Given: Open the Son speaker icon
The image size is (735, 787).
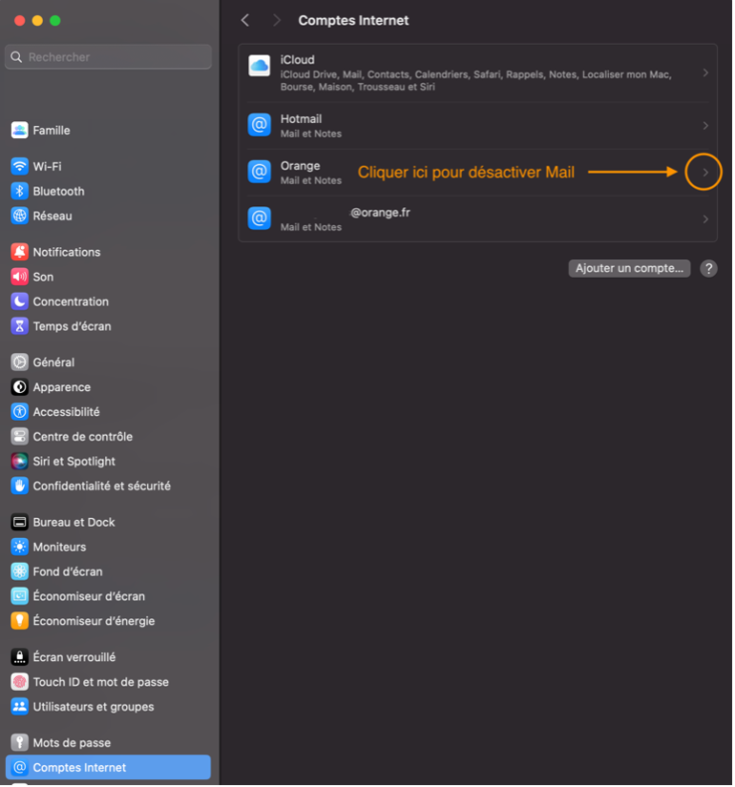Looking at the screenshot, I should pyautogui.click(x=20, y=277).
